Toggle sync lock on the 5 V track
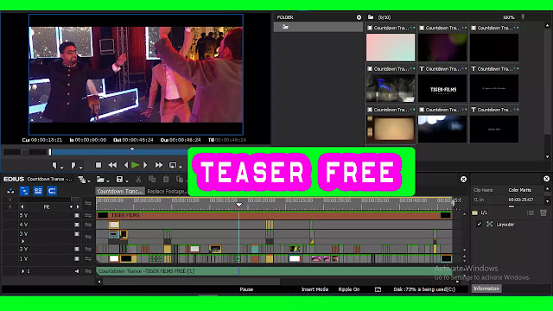Image resolution: width=553 pixels, height=311 pixels. pos(88,215)
